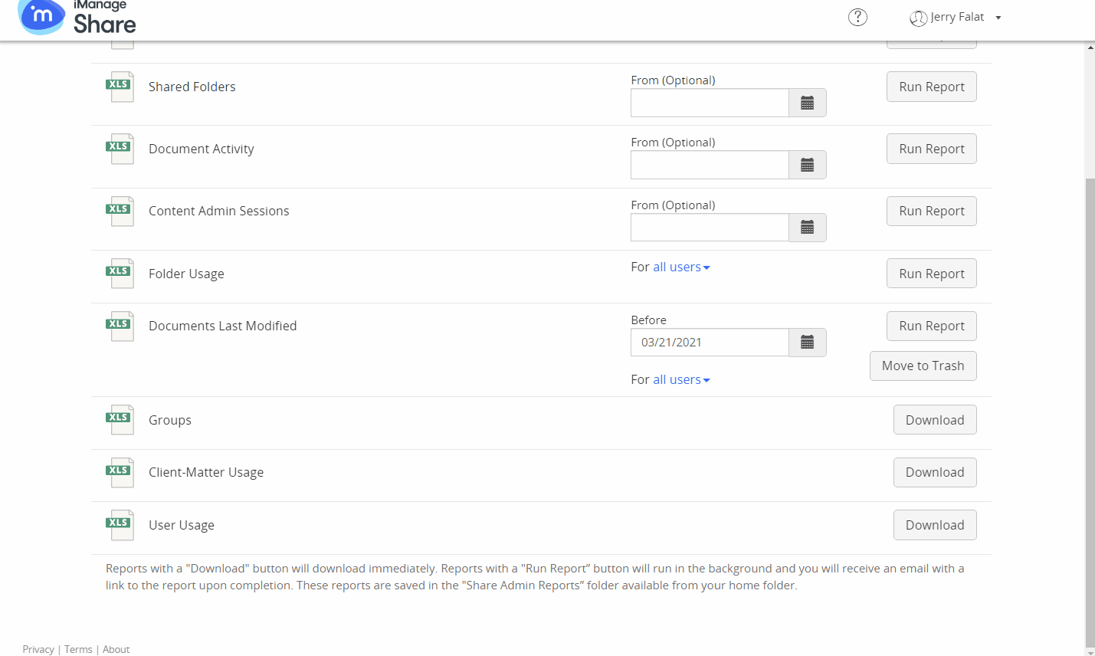This screenshot has width=1095, height=656.
Task: Open calendar picker for Shared Folders date
Action: (x=808, y=103)
